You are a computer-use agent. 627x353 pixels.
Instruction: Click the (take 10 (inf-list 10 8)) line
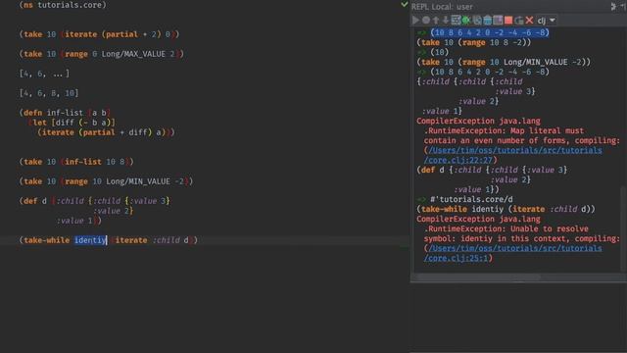click(x=76, y=162)
